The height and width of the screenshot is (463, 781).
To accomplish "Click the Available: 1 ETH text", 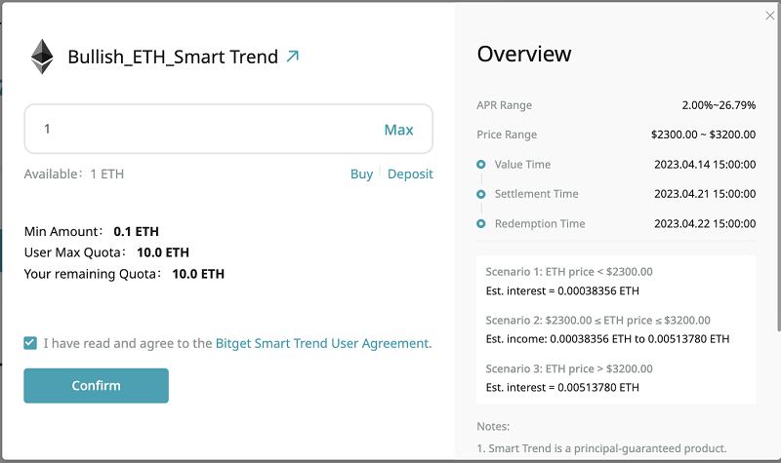I will pyautogui.click(x=74, y=174).
